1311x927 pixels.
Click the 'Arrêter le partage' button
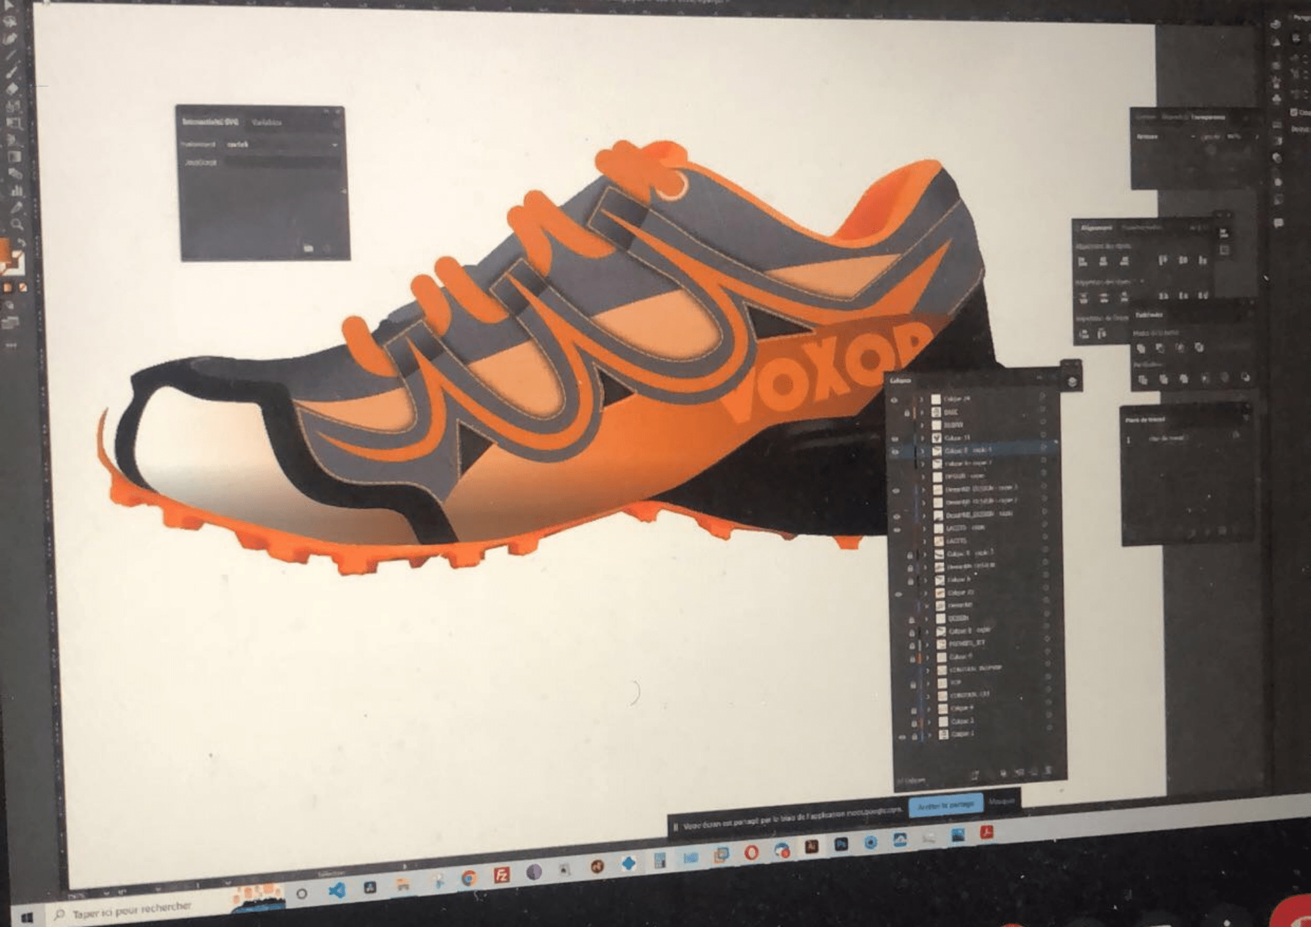pos(945,805)
